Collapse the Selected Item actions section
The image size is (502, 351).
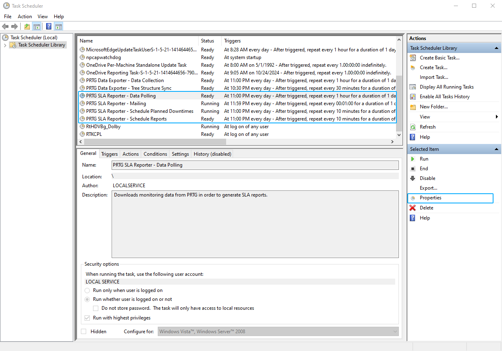pos(496,149)
